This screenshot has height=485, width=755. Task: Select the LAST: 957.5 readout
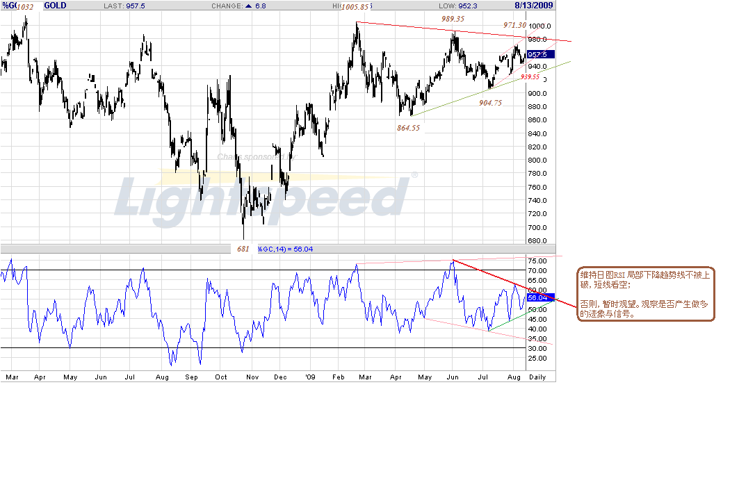pos(124,6)
